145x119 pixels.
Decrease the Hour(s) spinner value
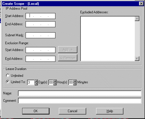55,84
